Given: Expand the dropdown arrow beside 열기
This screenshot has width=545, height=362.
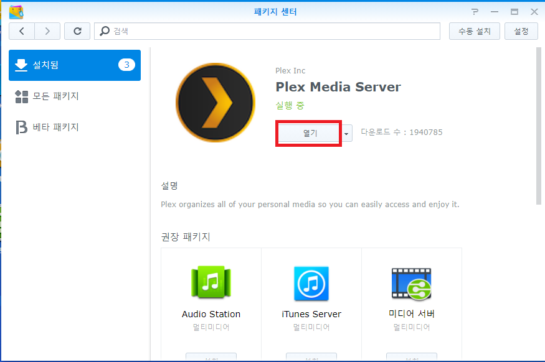Looking at the screenshot, I should click(346, 133).
